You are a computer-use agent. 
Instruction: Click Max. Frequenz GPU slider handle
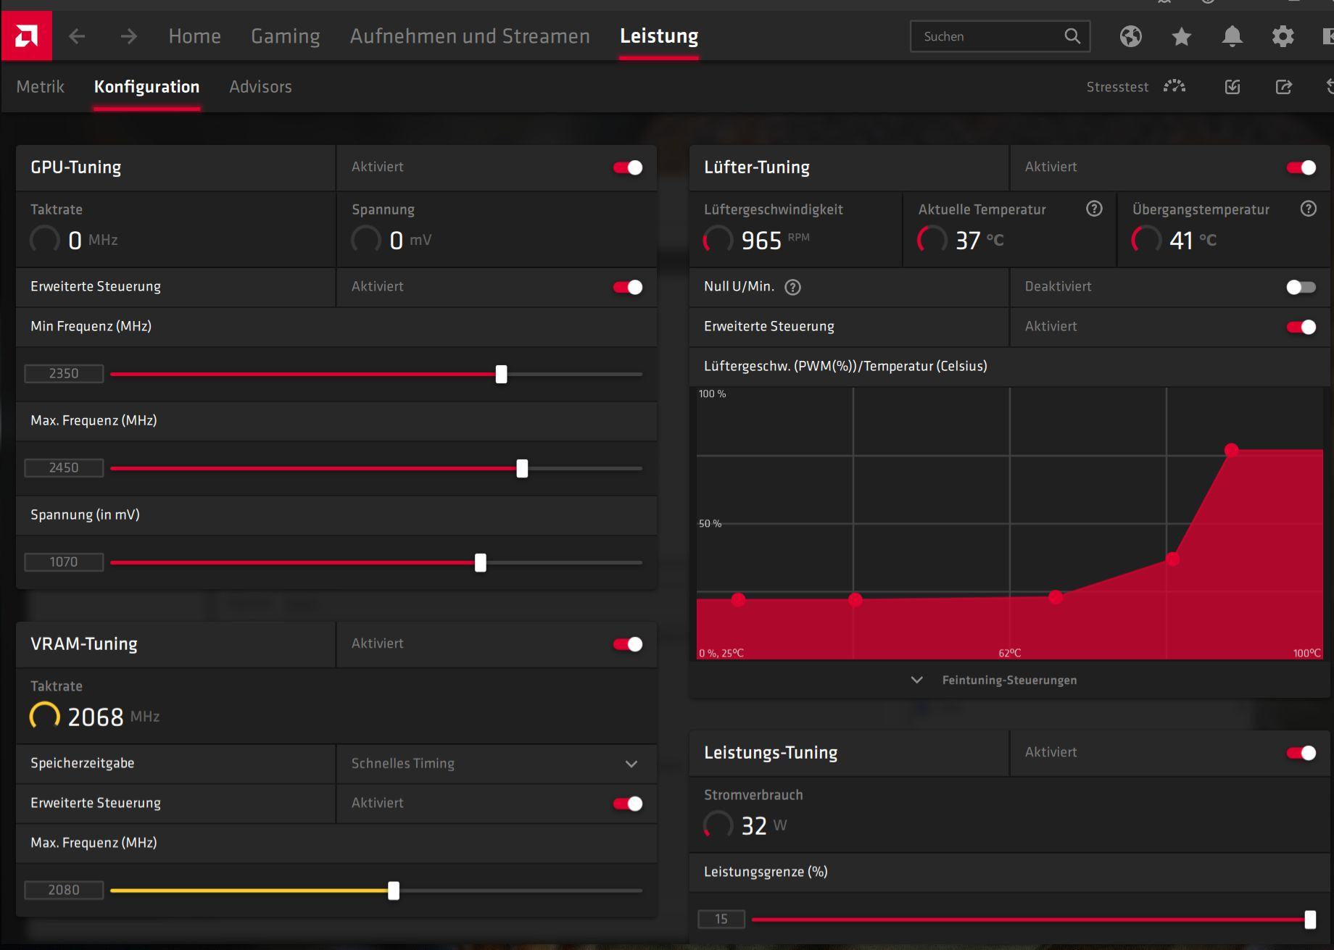point(522,468)
